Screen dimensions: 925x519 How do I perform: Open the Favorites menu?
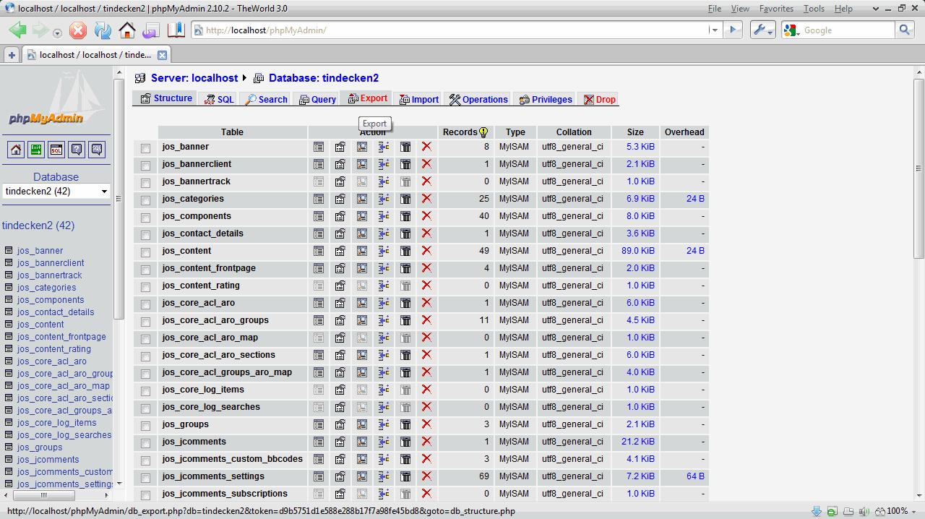tap(776, 9)
